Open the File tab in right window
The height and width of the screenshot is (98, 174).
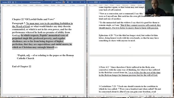(89, 5)
